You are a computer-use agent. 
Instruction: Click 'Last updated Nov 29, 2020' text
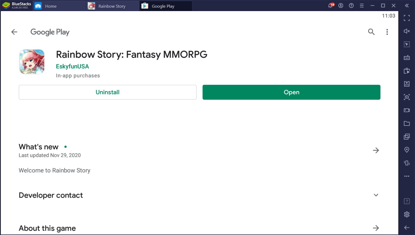[x=50, y=155]
